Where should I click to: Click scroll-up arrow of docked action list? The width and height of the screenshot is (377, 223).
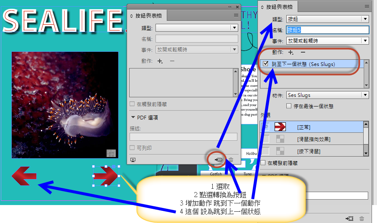click(x=367, y=63)
